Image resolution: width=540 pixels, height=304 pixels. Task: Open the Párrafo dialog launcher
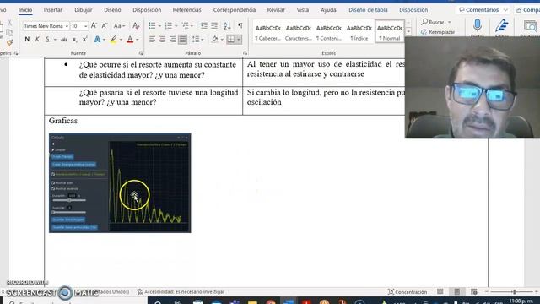[245, 53]
